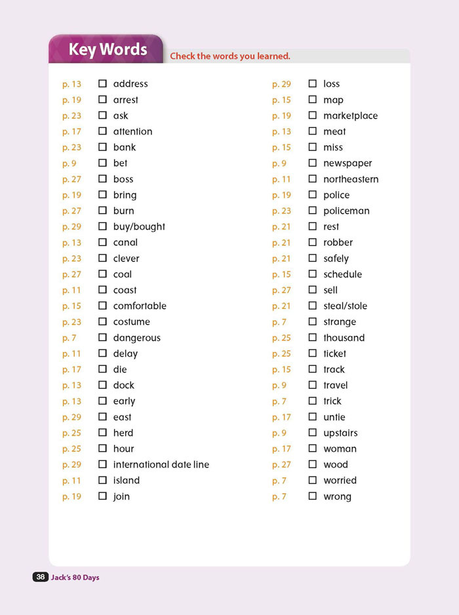Click the Jack's 80 Days footer title

click(x=75, y=578)
